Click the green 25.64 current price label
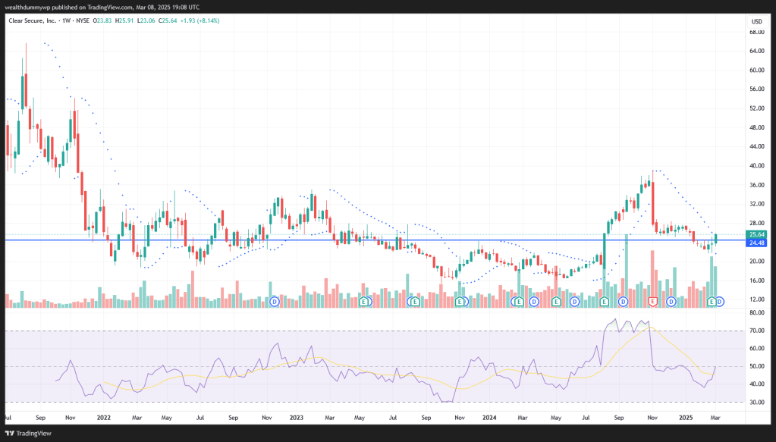The image size is (776, 442). 756,234
